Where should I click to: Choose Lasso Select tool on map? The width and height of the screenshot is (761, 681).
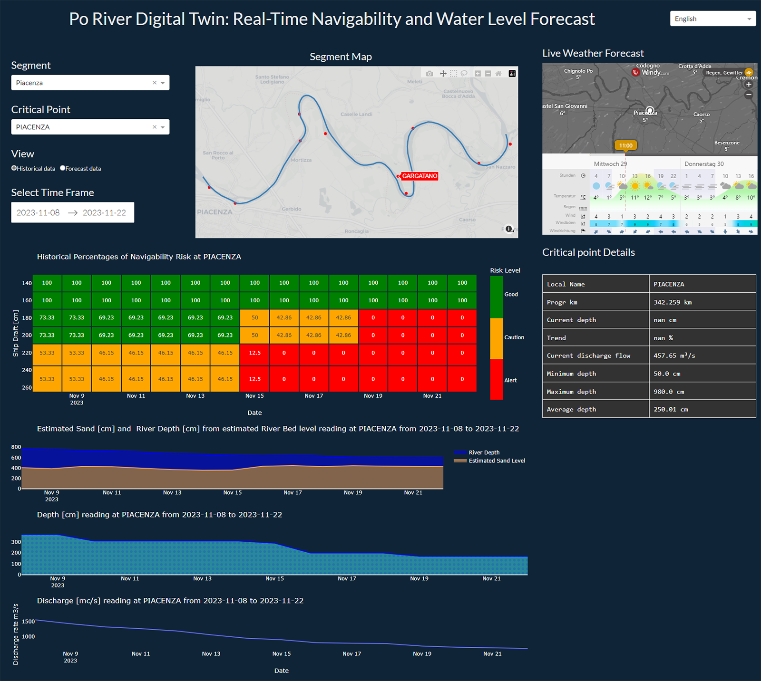(x=464, y=74)
